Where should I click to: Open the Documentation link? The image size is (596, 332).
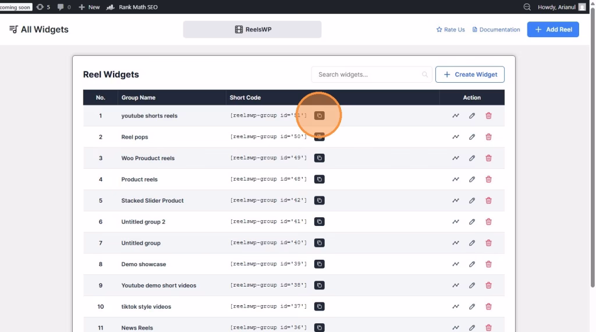coord(496,30)
